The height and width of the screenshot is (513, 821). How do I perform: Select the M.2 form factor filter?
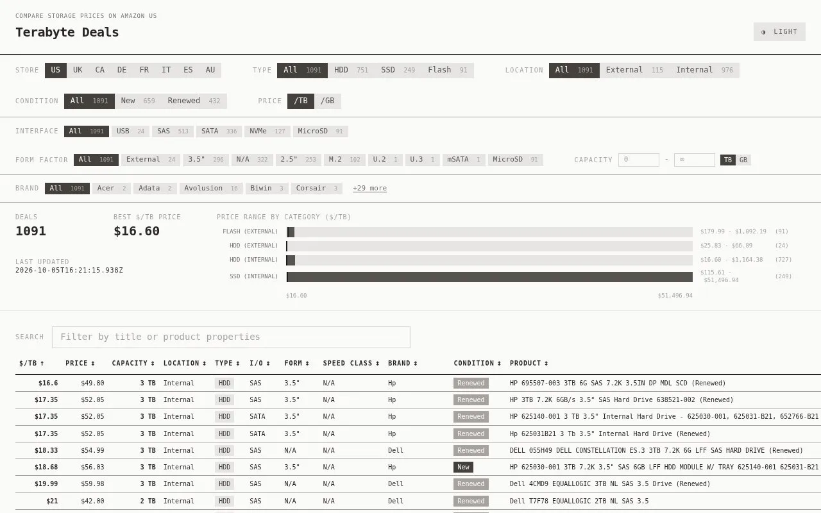point(344,160)
